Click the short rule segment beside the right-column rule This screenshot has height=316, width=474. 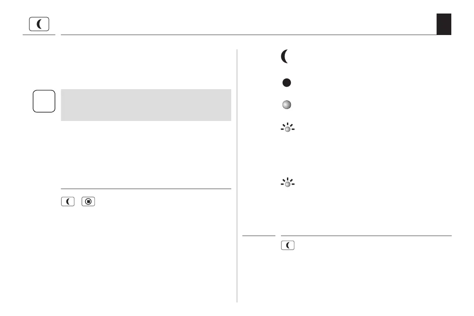tap(259, 236)
